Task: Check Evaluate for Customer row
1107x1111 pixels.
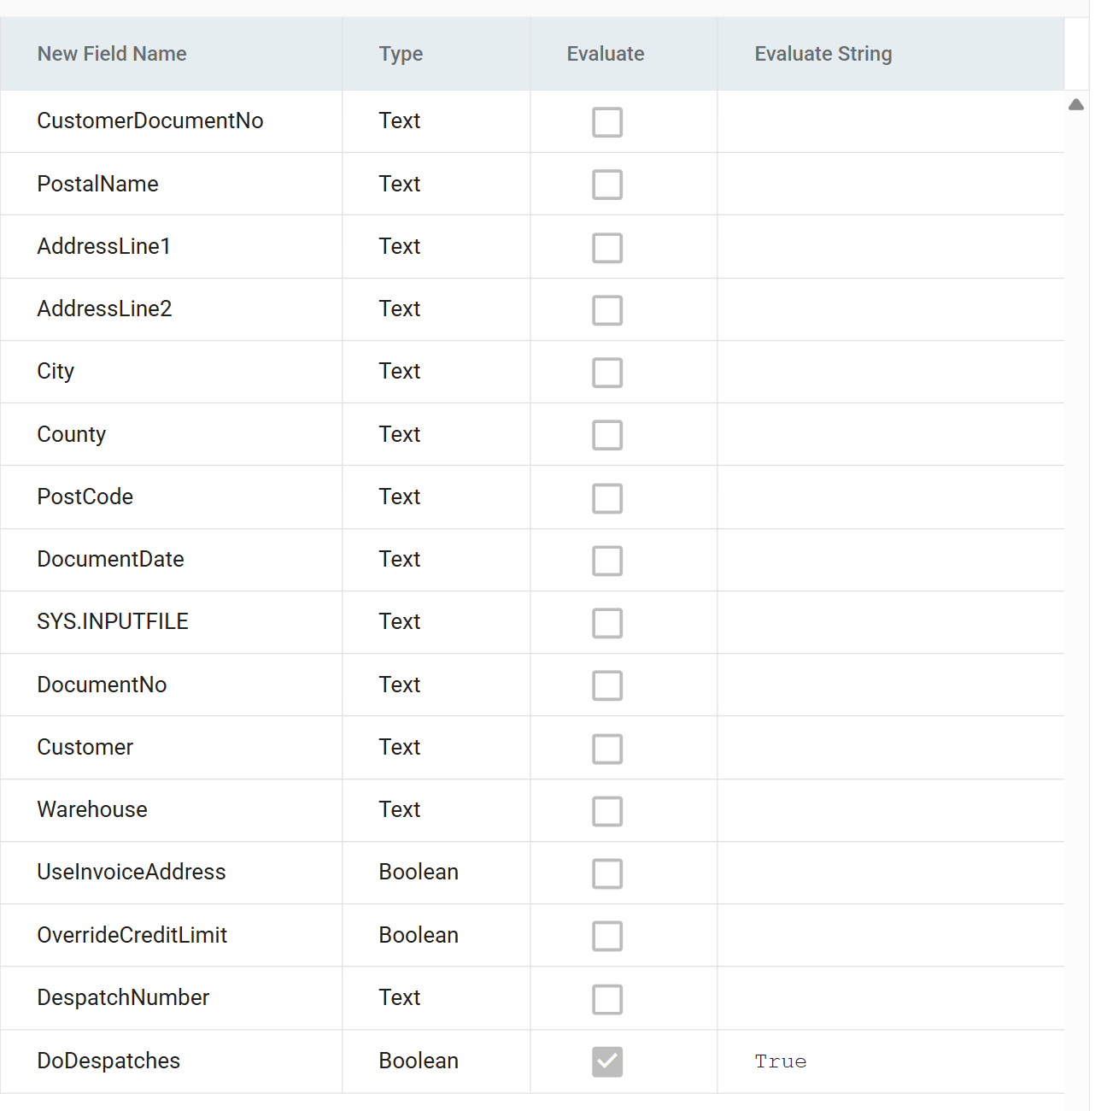Action: 607,749
